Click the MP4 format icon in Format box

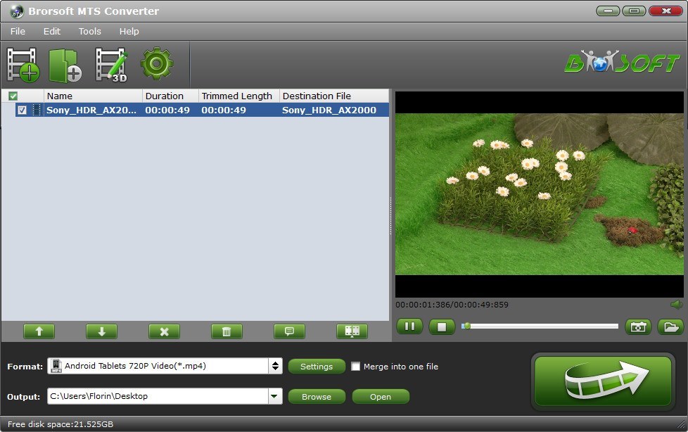click(56, 366)
